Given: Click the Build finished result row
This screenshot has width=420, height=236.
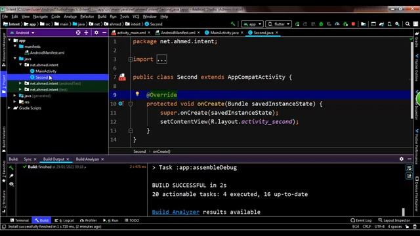Looking at the screenshot, I should (x=81, y=167).
